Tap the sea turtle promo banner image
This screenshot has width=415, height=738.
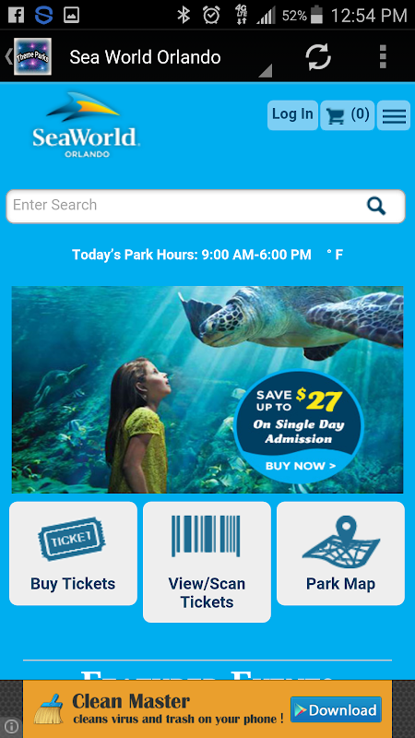(207, 389)
